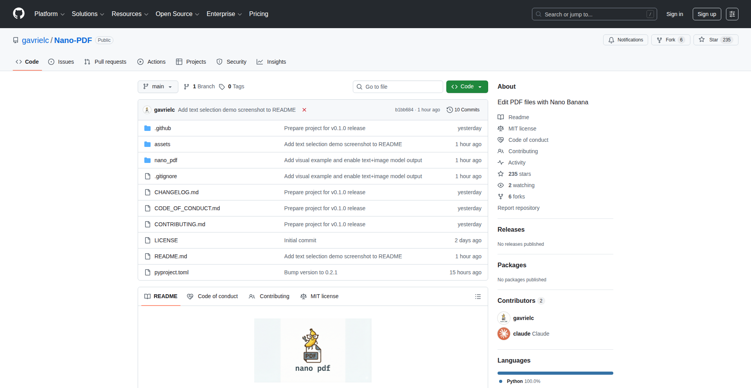Fork the repository
Viewport: 751px width, 388px height.
click(x=670, y=40)
